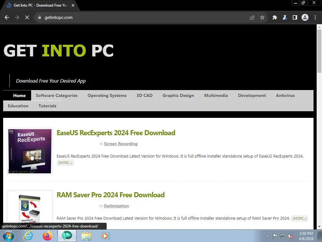322x242 pixels.
Task: Stop loading the page
Action: 27,18
